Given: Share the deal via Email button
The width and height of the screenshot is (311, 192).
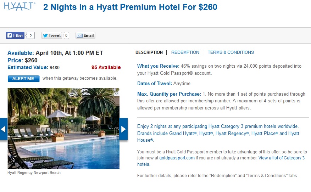Looking at the screenshot, I should 85,35.
